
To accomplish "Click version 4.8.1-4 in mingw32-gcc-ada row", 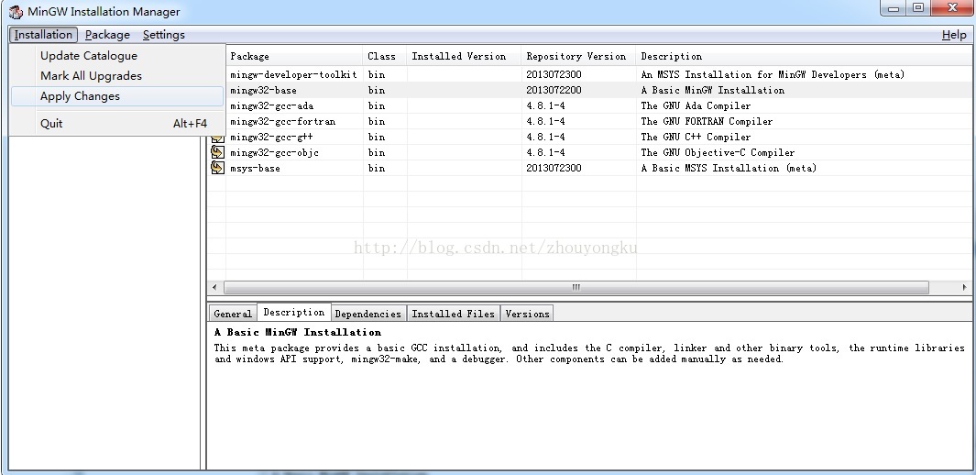I will pyautogui.click(x=546, y=105).
